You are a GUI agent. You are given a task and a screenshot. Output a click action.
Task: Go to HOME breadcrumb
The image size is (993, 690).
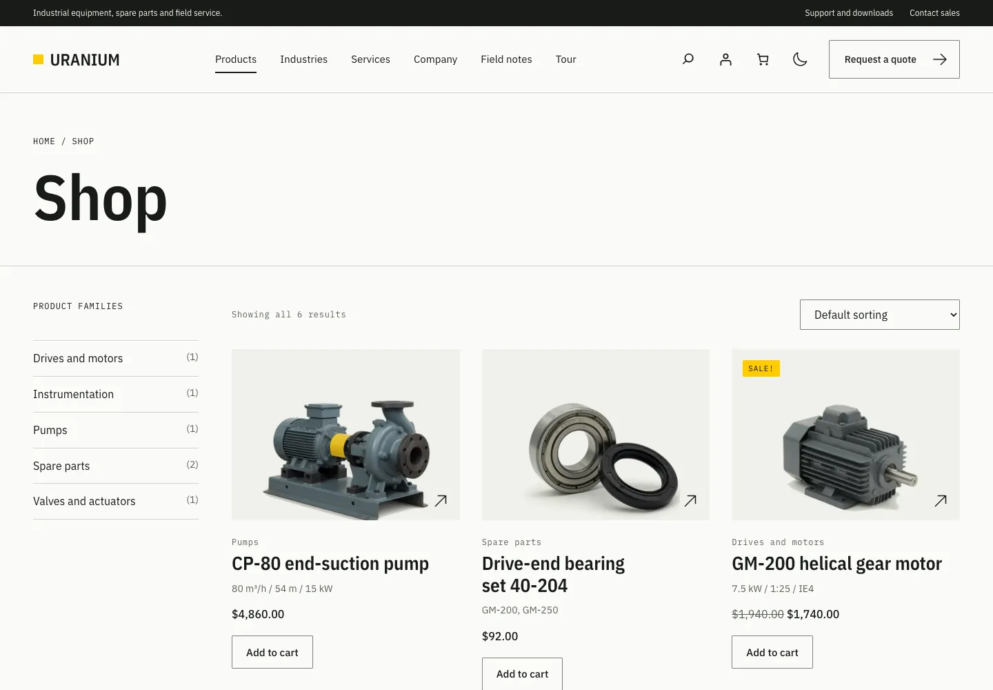44,141
